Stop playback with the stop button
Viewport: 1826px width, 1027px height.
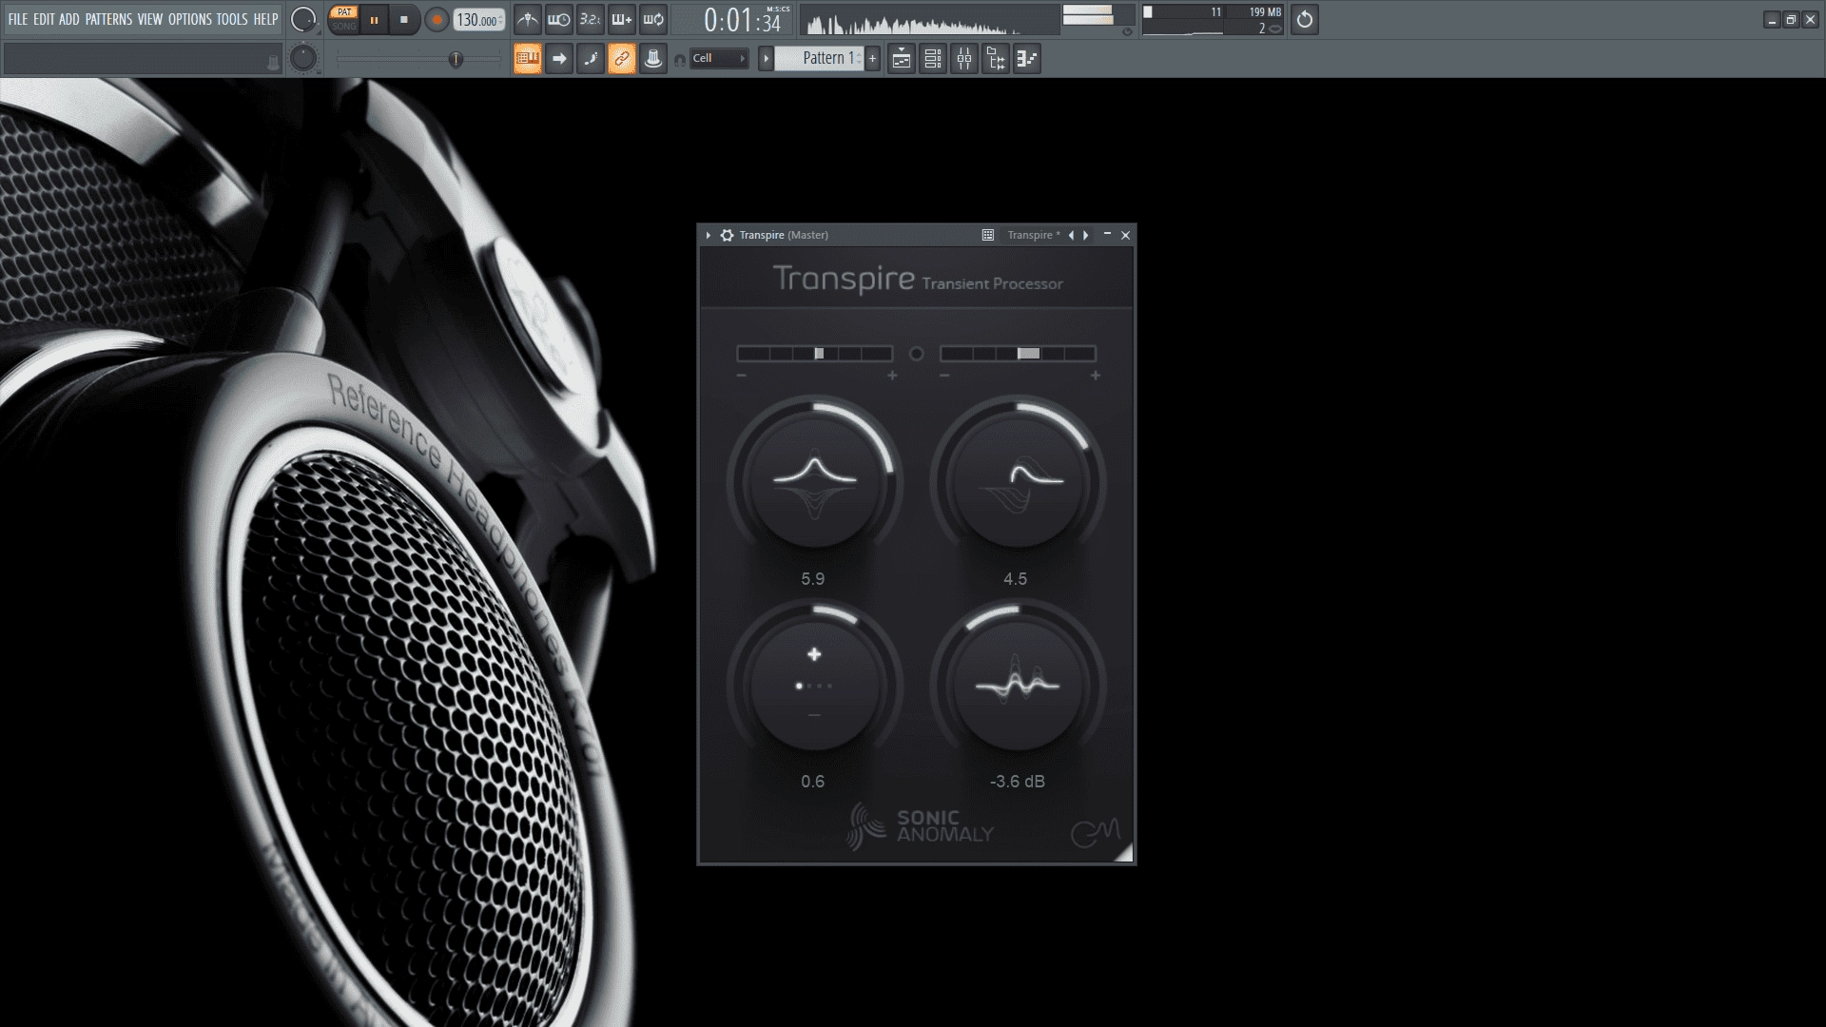tap(404, 20)
